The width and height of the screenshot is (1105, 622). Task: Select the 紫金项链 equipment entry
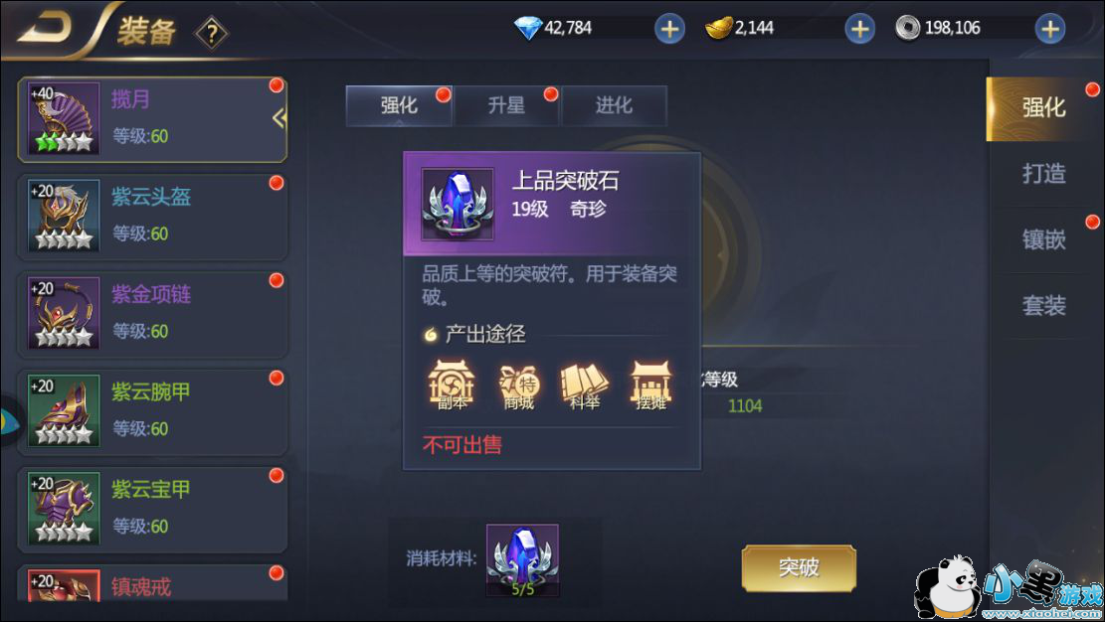click(152, 313)
